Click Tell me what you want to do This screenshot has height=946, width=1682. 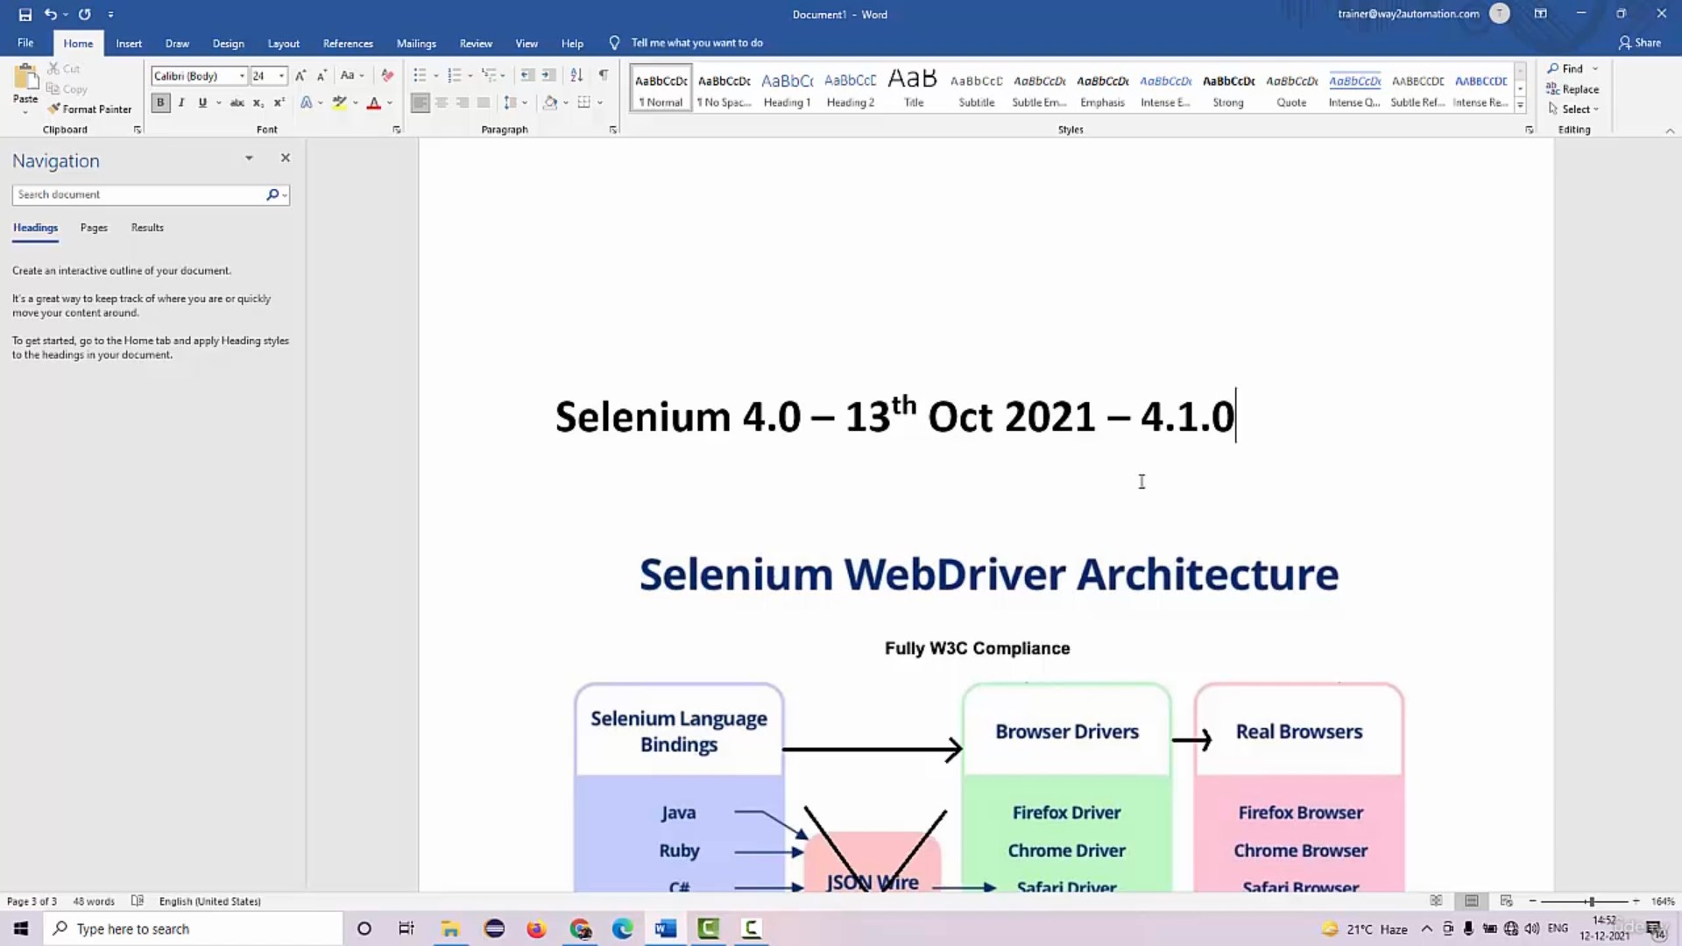click(x=696, y=43)
